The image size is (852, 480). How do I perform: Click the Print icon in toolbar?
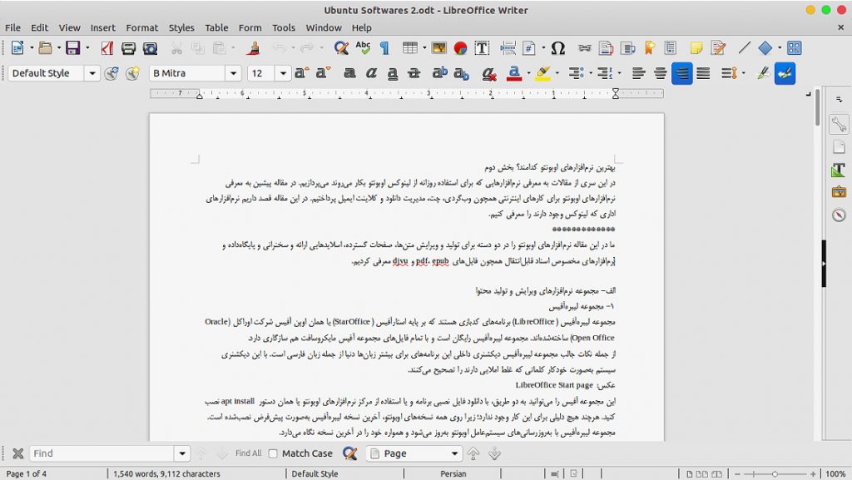tap(129, 48)
